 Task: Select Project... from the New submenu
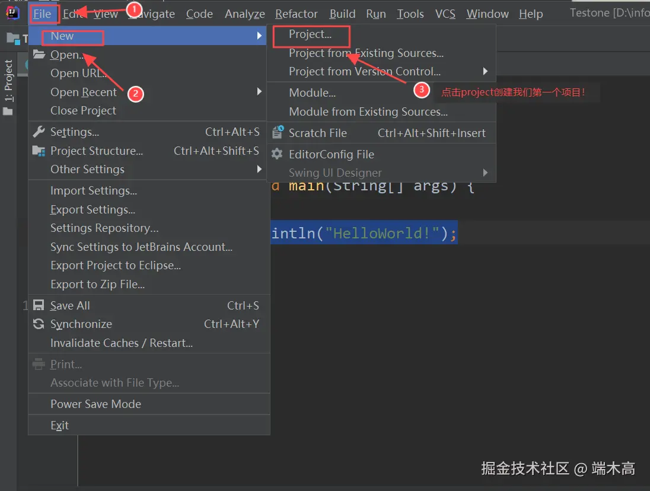point(311,36)
